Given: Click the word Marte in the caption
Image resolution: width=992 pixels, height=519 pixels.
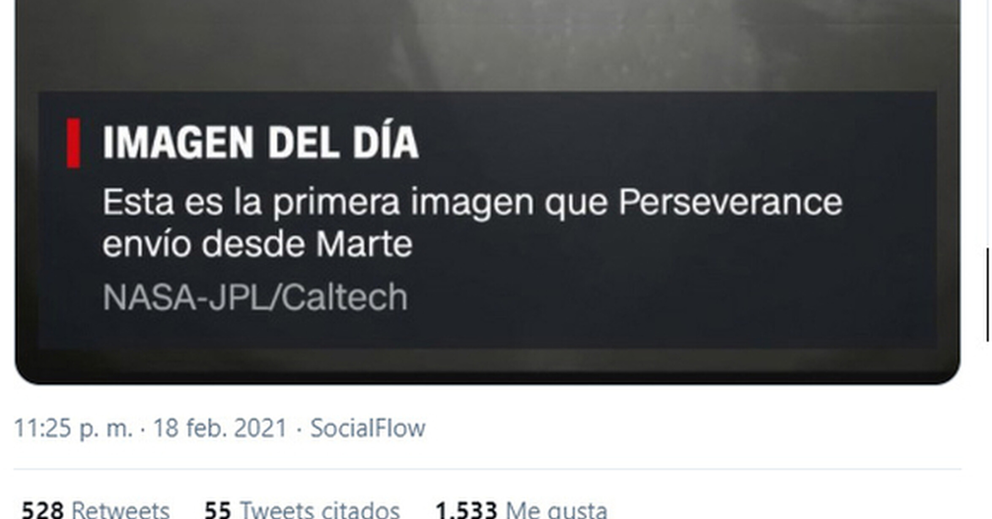Looking at the screenshot, I should pyautogui.click(x=364, y=243).
